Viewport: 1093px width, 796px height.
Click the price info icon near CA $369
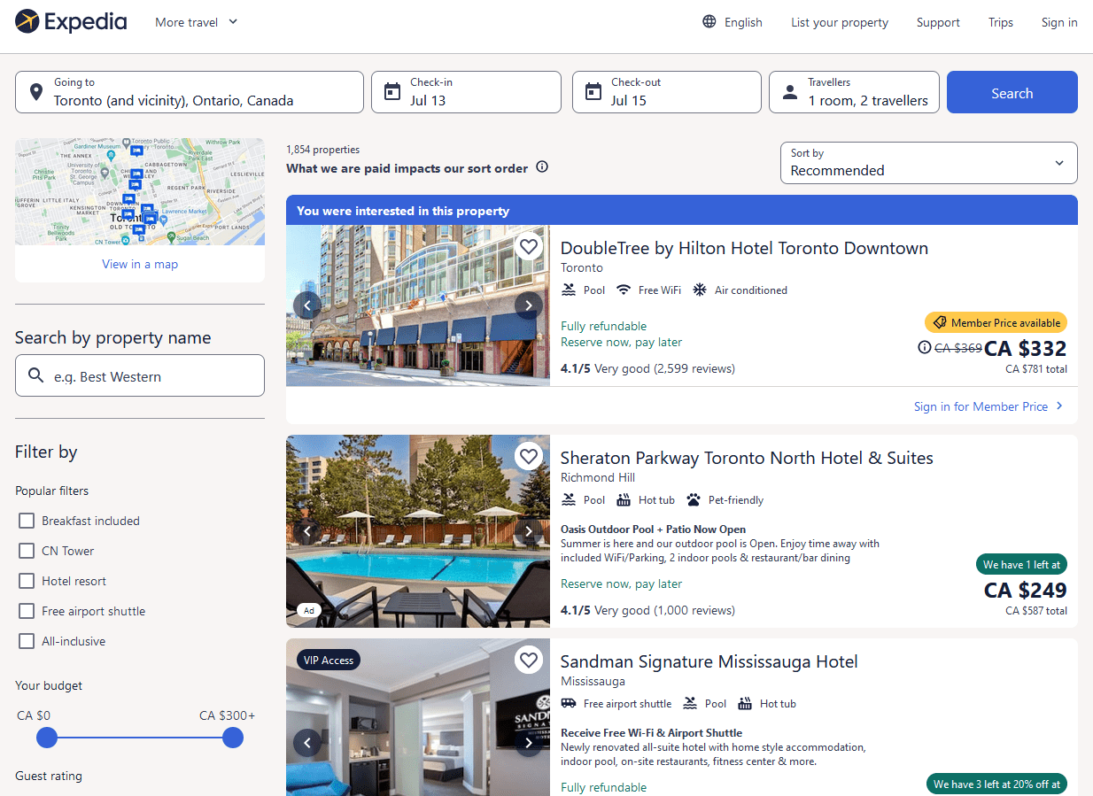click(925, 348)
